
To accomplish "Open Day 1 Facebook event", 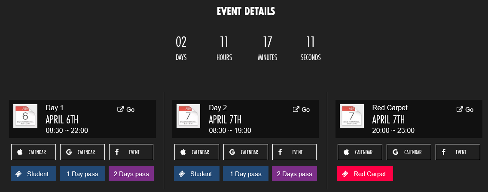I will (131, 152).
